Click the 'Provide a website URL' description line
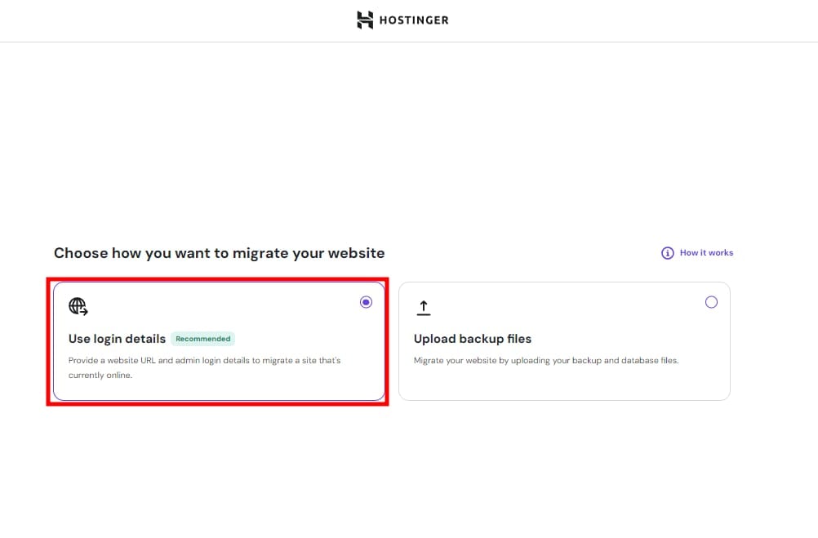The width and height of the screenshot is (818, 538). click(x=204, y=360)
